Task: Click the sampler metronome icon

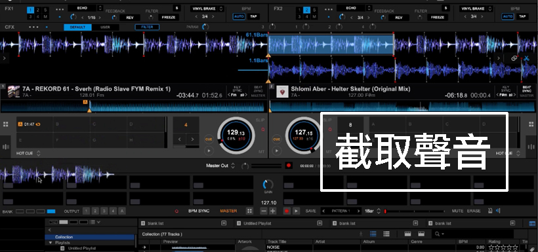Action: [x=489, y=211]
